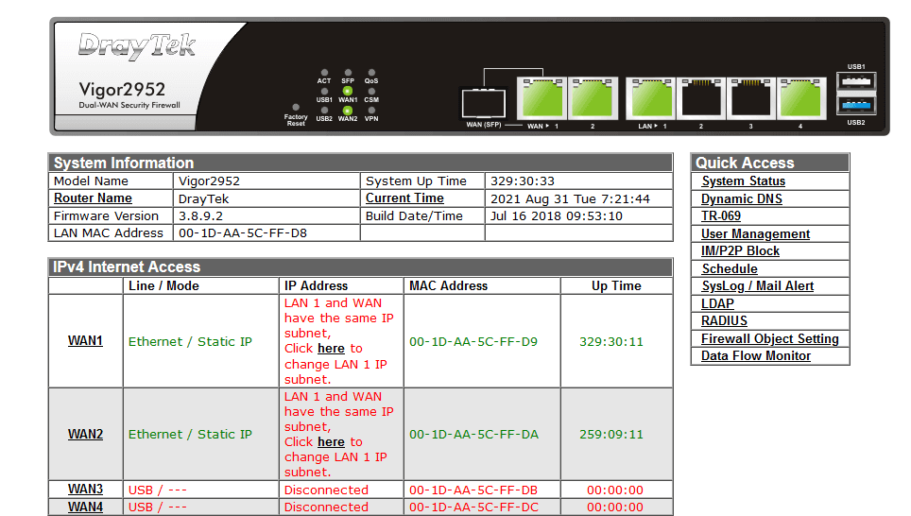Click WAN1 MAC address 00-1D-AA-5C-FF-D9

[x=473, y=342]
